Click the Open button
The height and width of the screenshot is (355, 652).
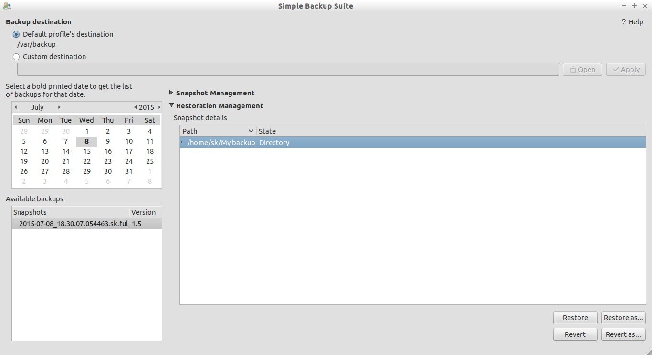(x=582, y=70)
